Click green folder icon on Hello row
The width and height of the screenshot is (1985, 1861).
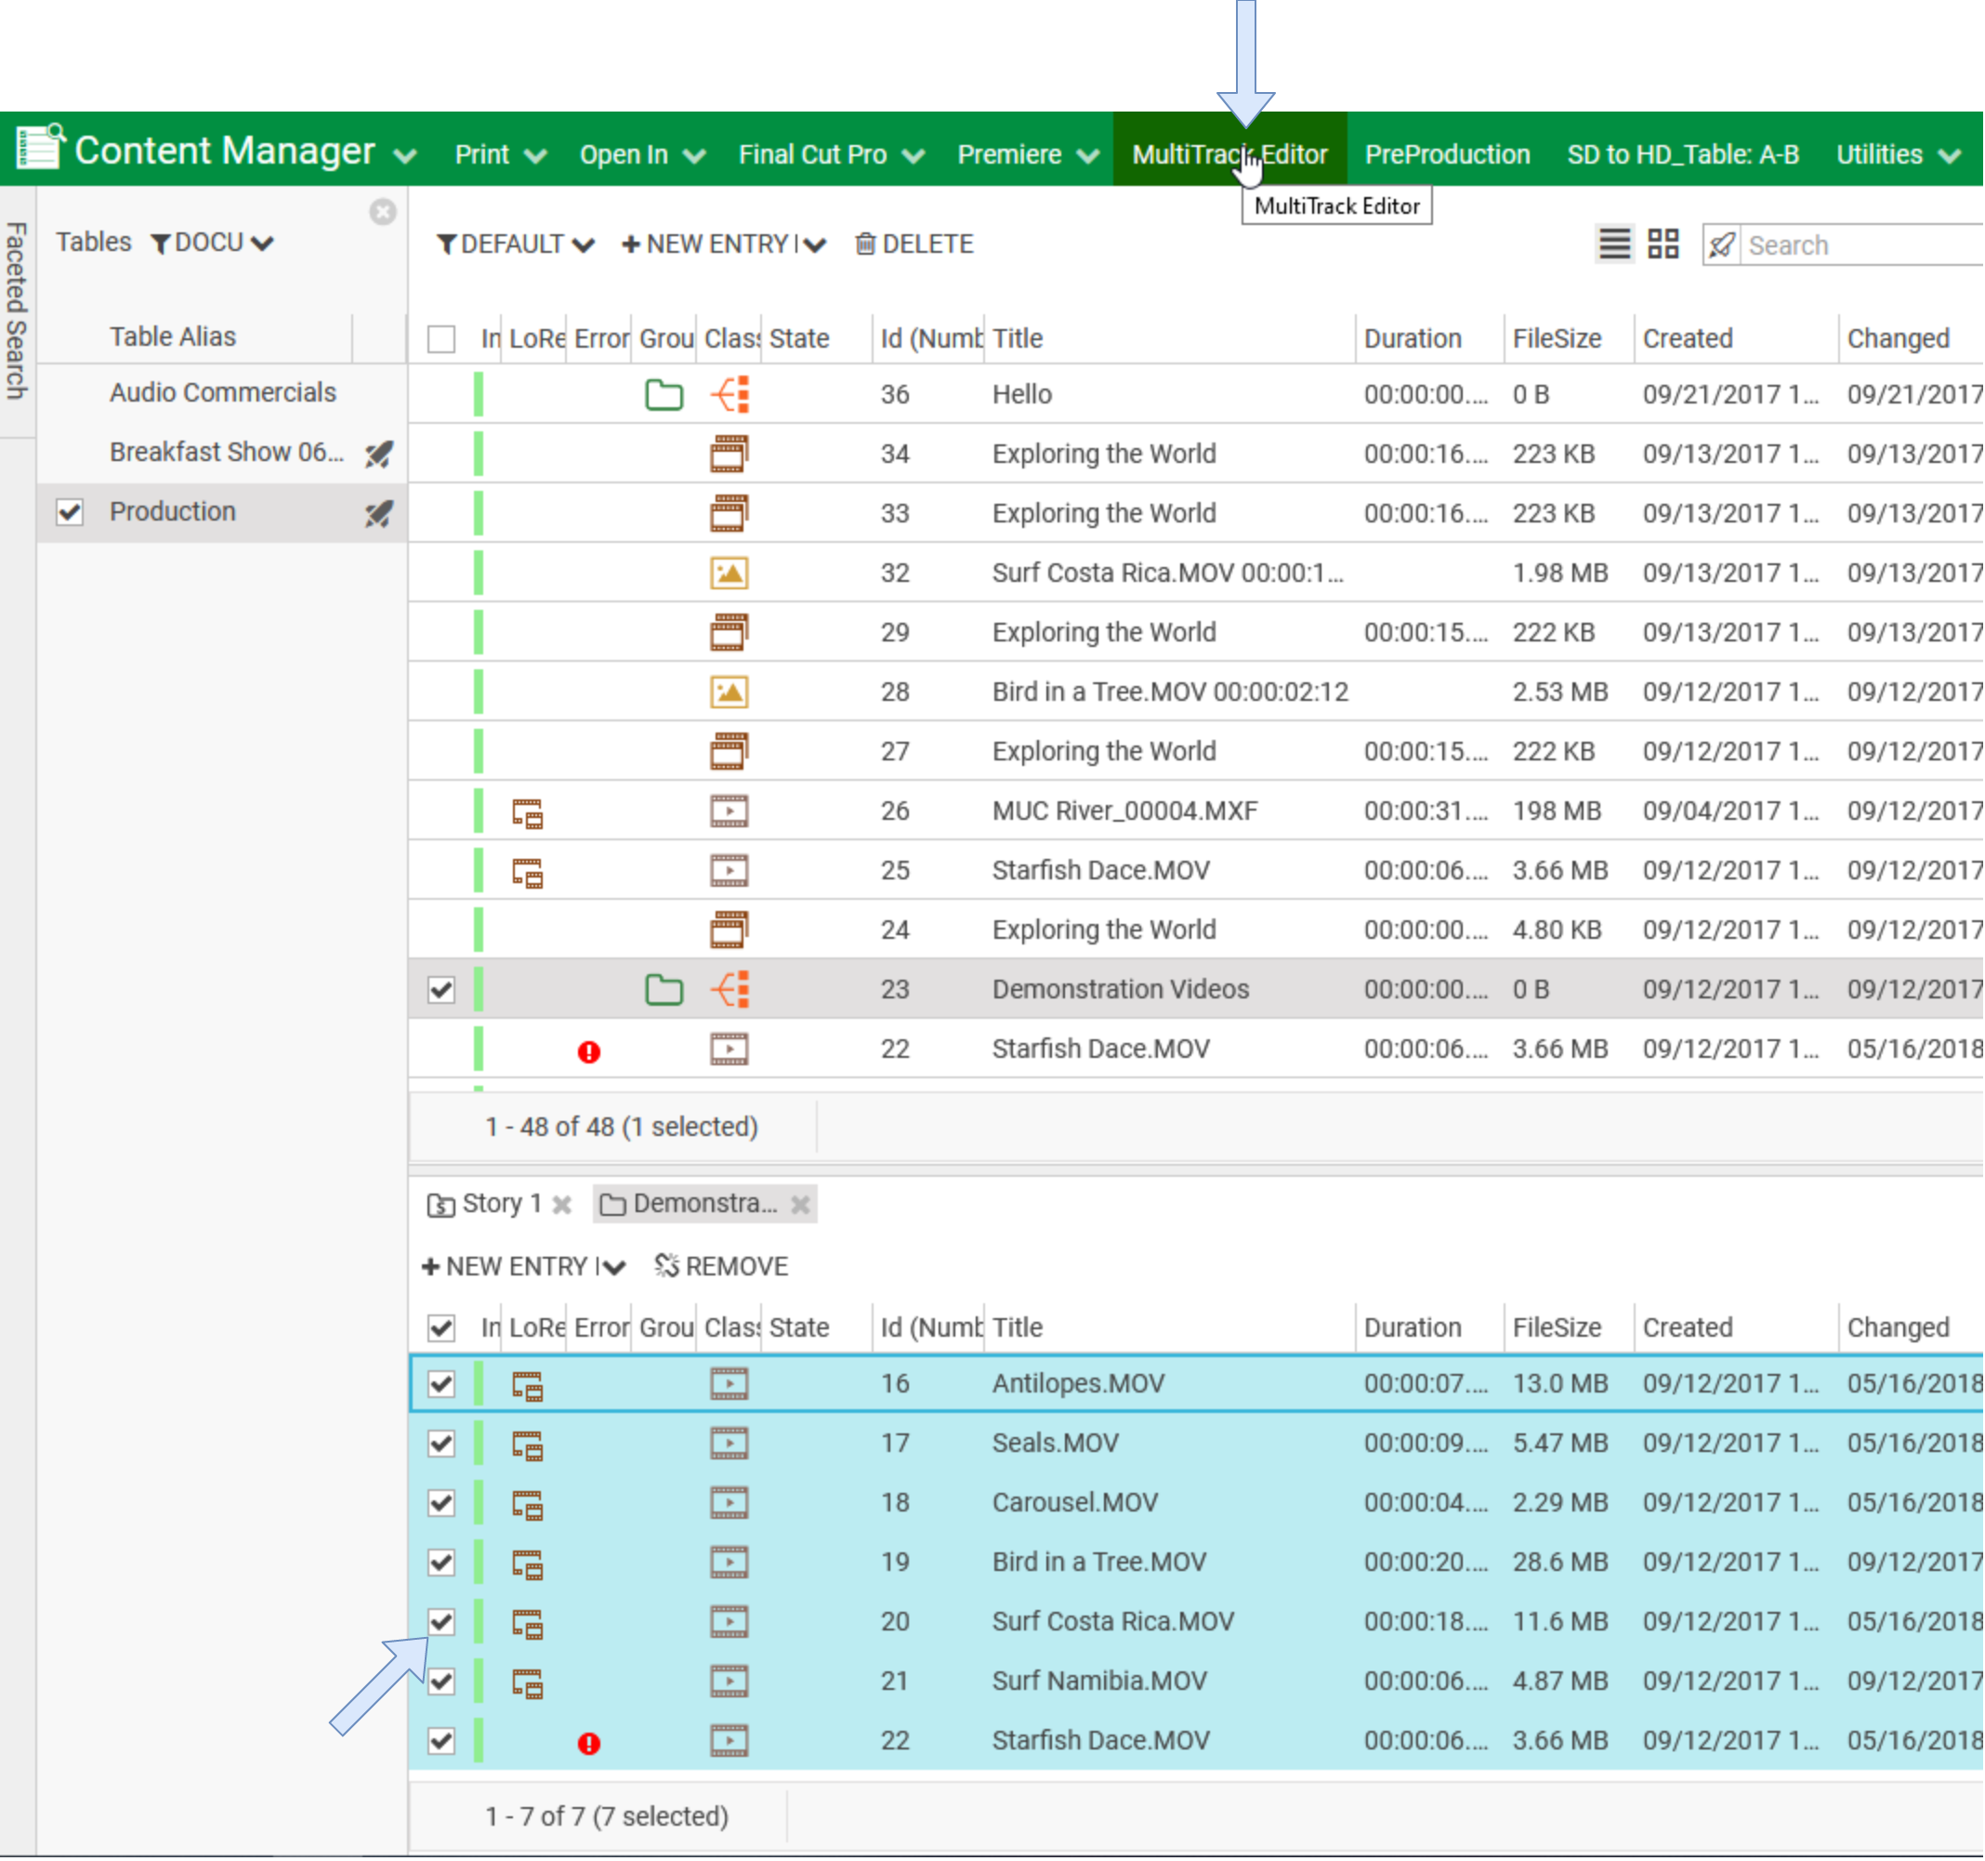(664, 396)
